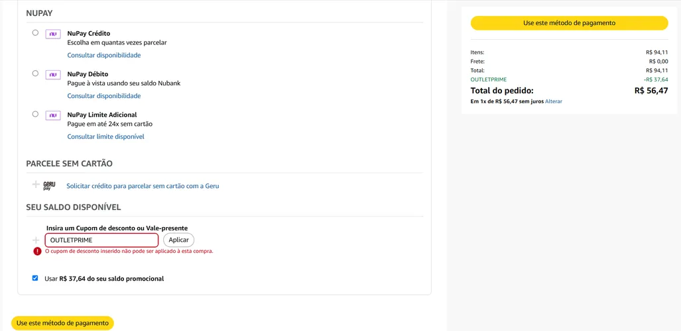Click the Total do pedido R$ 56,47 amount
Screen dimensions: 681x331
pyautogui.click(x=651, y=91)
